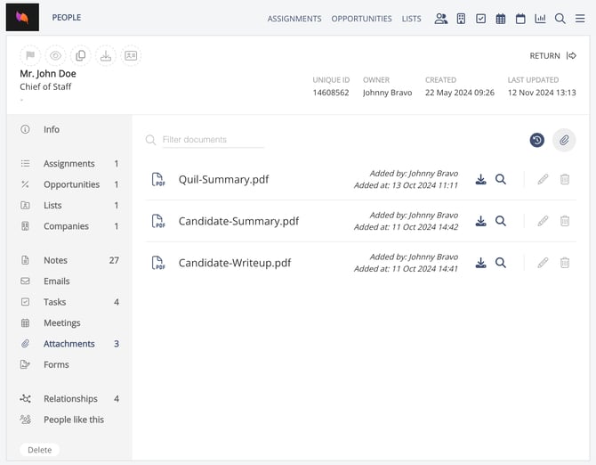This screenshot has height=465, width=596.
Task: Click the Delete button
Action: (x=40, y=450)
